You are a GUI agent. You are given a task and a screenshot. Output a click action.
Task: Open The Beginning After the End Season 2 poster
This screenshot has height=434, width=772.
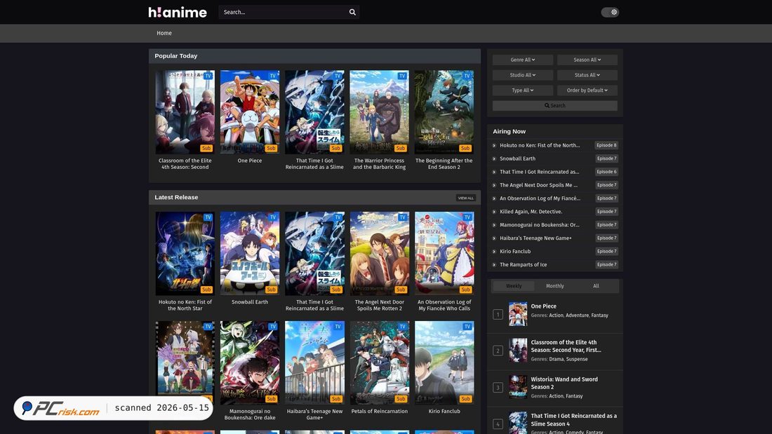click(x=444, y=112)
